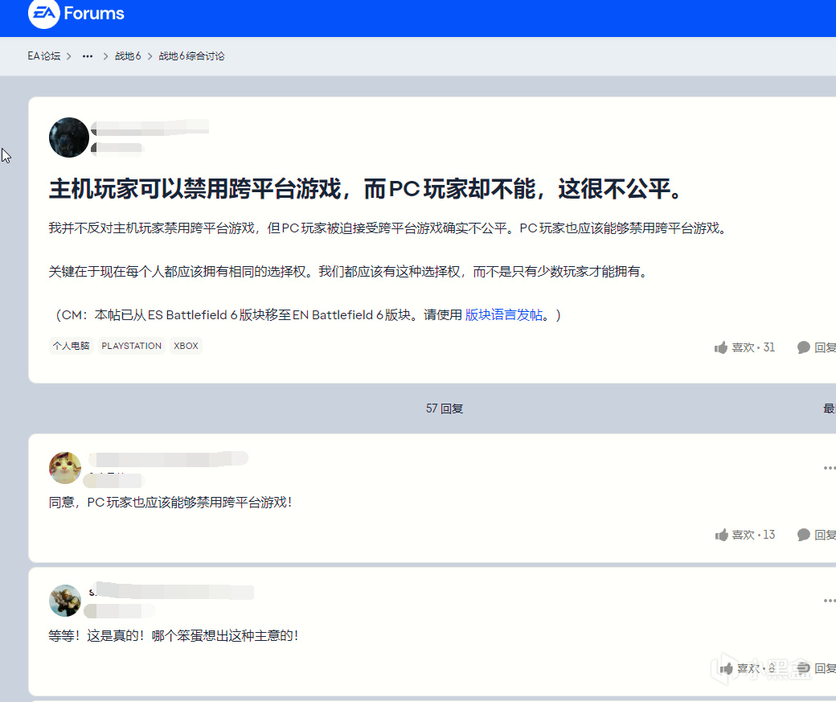Image resolution: width=836 pixels, height=702 pixels.
Task: Open the original poster's dark avatar
Action: pyautogui.click(x=69, y=137)
